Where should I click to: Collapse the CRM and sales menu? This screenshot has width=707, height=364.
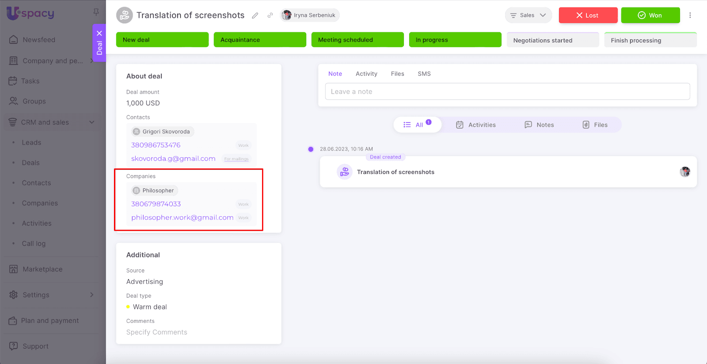pyautogui.click(x=92, y=123)
